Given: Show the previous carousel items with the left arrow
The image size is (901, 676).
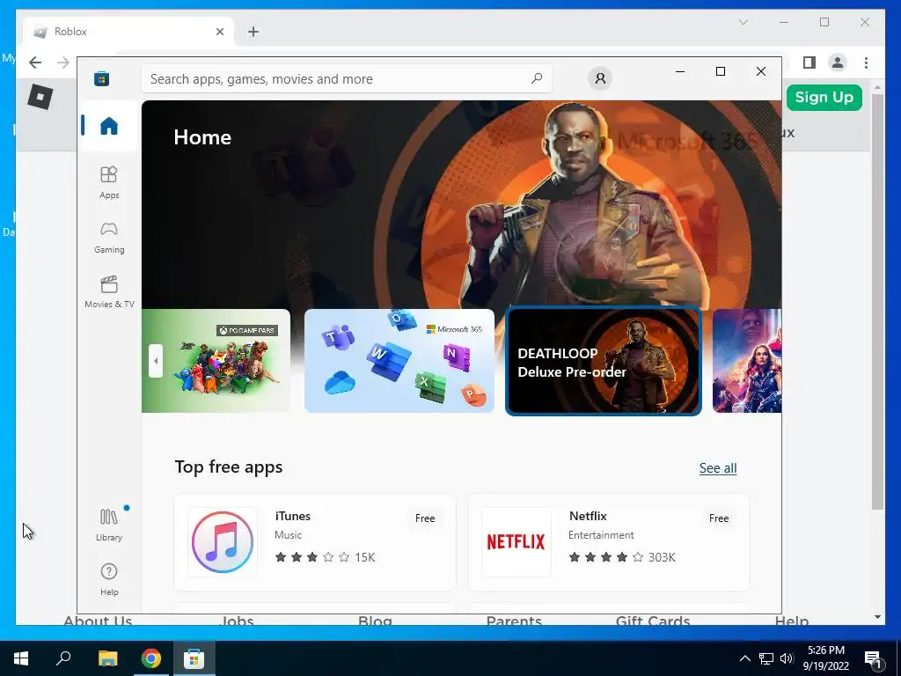Looking at the screenshot, I should [155, 361].
